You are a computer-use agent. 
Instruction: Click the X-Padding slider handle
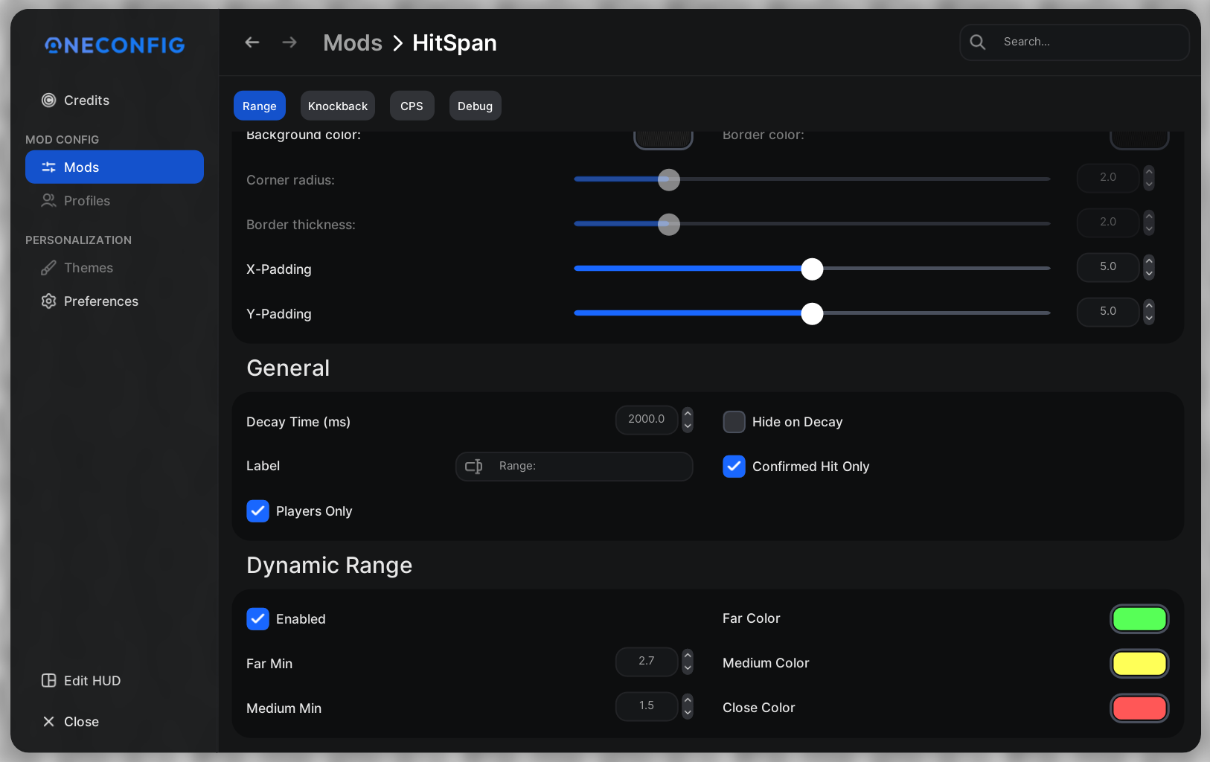pos(812,269)
